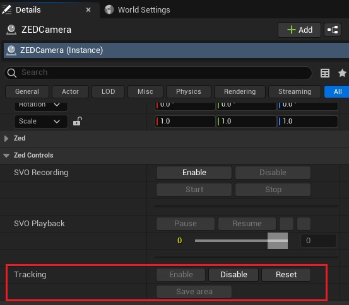Click the World Settings globe icon

(x=109, y=10)
